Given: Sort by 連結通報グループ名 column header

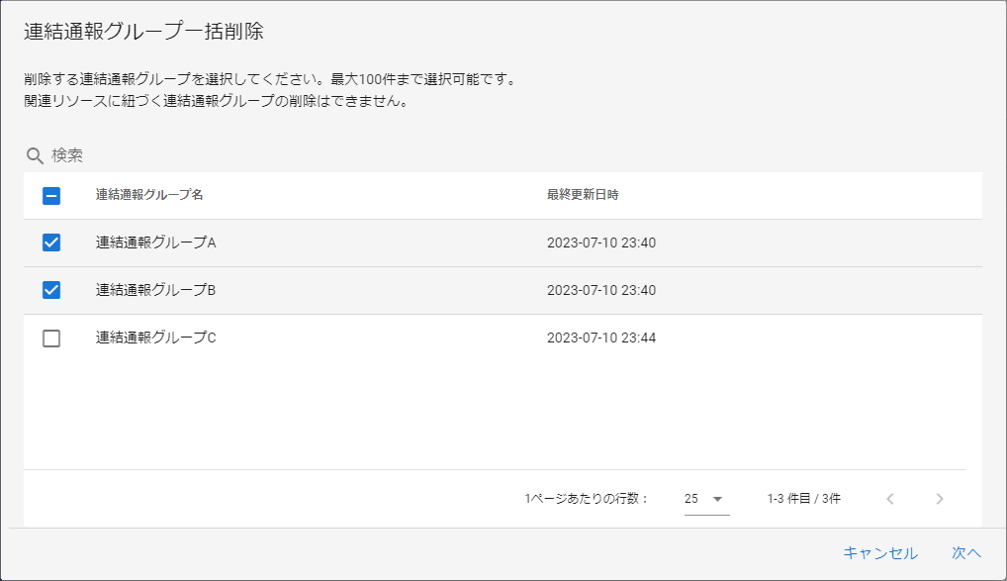Looking at the screenshot, I should pos(149,195).
